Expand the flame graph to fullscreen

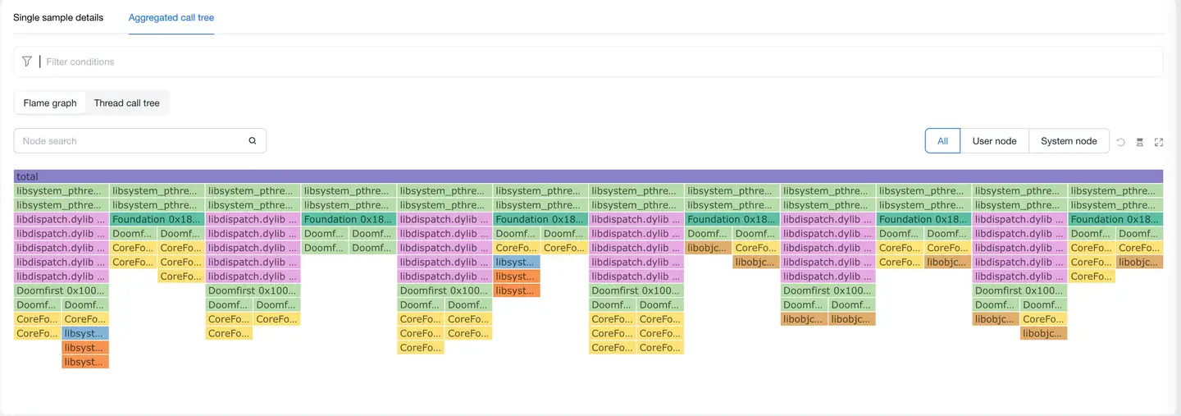pos(1158,142)
